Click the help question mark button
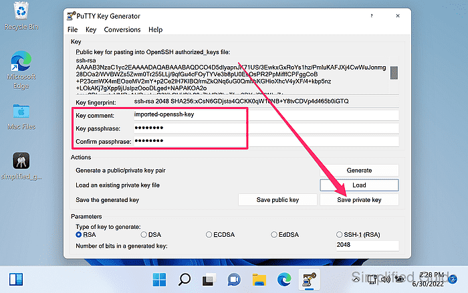Screen dimensions: 468x293 [x=372, y=16]
